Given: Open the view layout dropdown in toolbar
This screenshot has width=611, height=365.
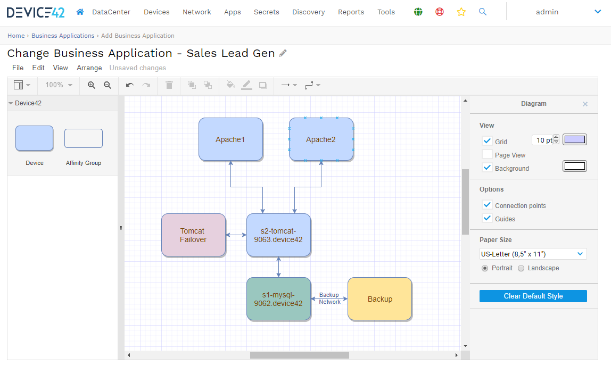Looking at the screenshot, I should pos(22,85).
